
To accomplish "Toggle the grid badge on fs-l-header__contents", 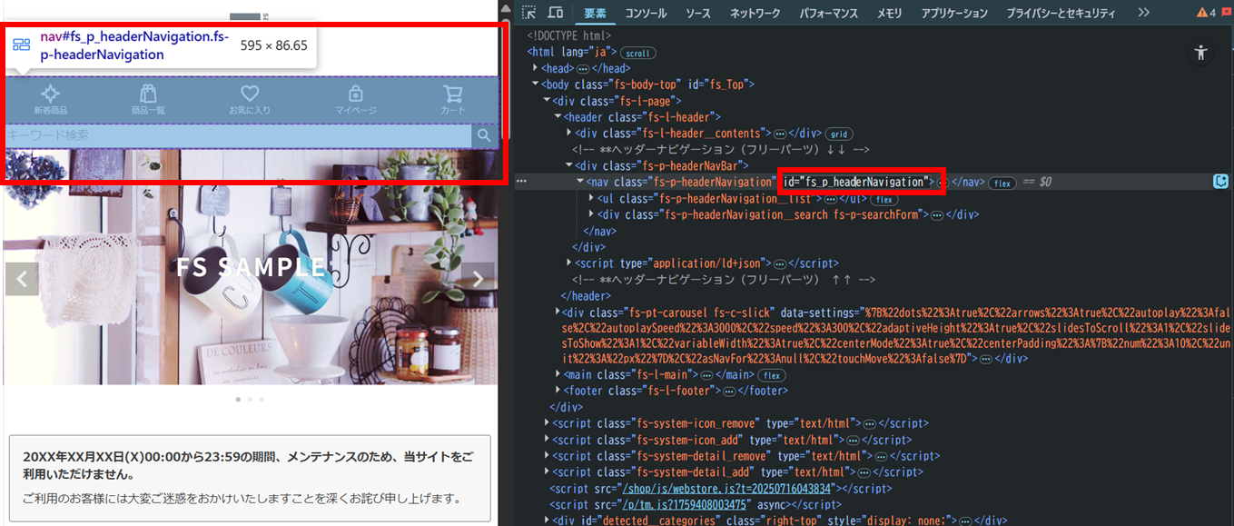I will [x=837, y=134].
